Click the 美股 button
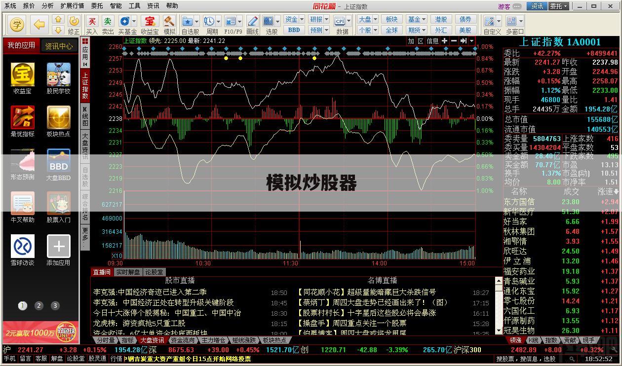 click(465, 30)
